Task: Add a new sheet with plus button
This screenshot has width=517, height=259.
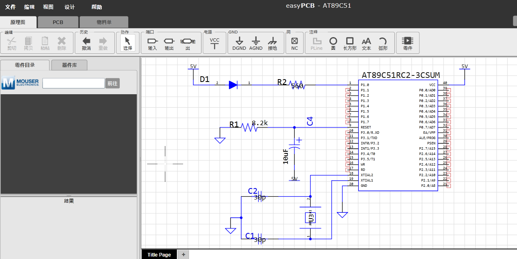Action: (184, 255)
